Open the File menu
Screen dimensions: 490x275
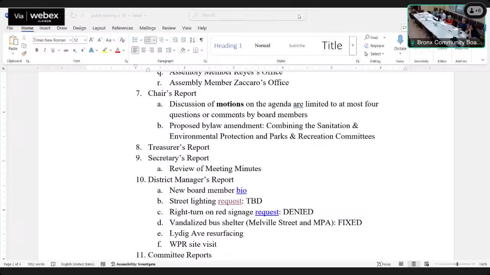(x=10, y=28)
